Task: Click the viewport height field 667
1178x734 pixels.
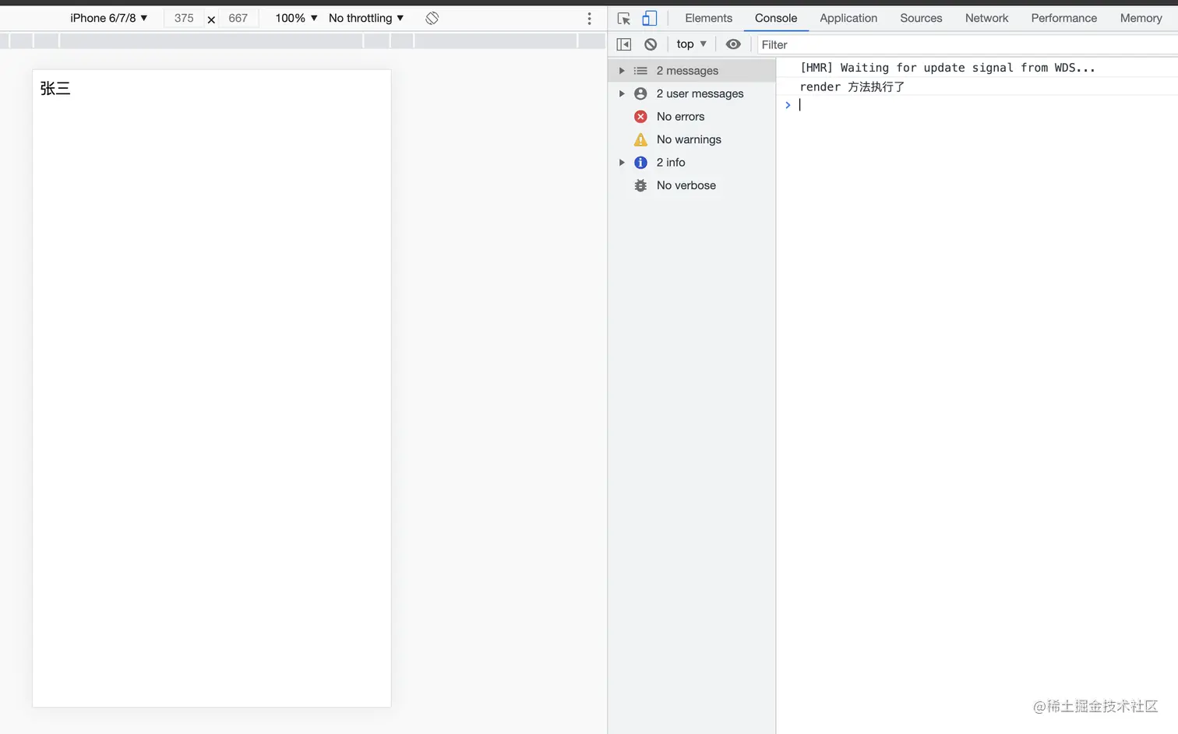Action: coord(238,18)
